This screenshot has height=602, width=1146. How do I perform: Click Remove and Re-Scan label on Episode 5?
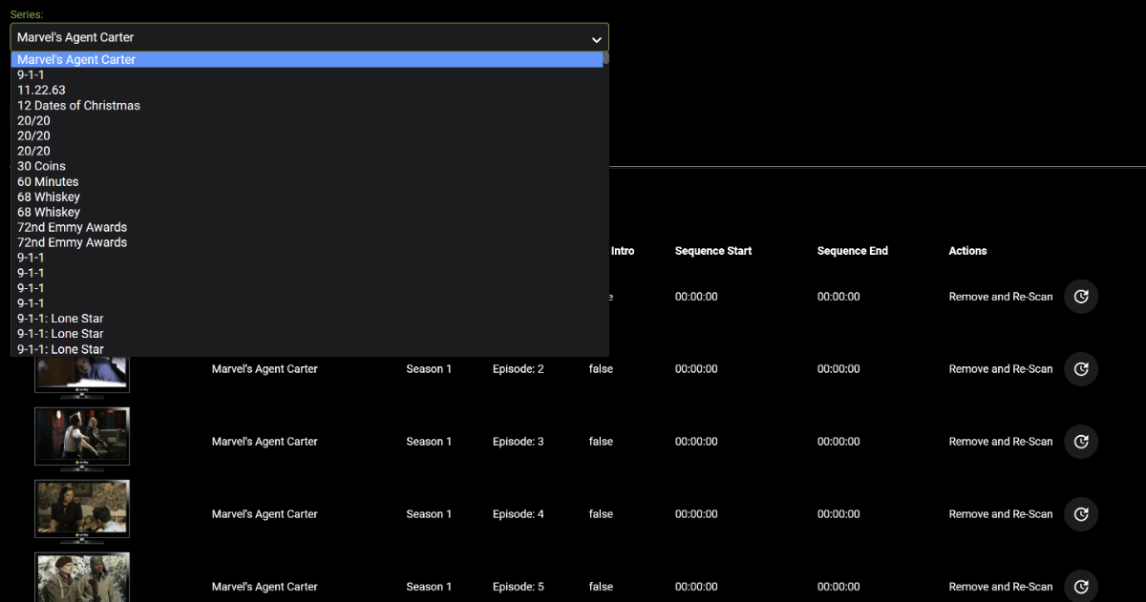coord(1000,587)
